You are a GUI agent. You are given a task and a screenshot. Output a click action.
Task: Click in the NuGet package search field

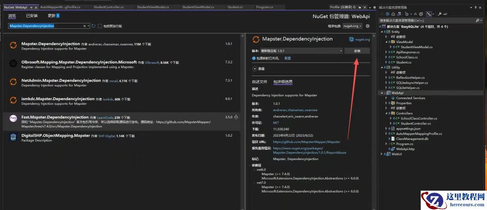(45, 26)
